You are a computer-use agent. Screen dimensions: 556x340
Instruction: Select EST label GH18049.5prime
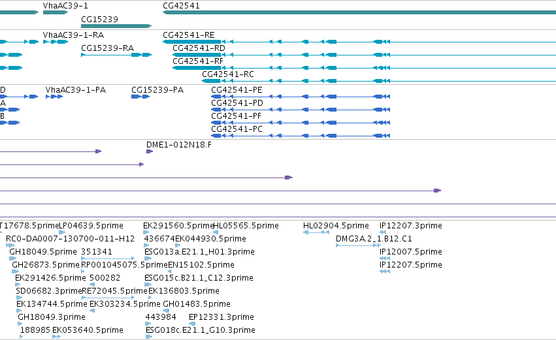(x=43, y=252)
